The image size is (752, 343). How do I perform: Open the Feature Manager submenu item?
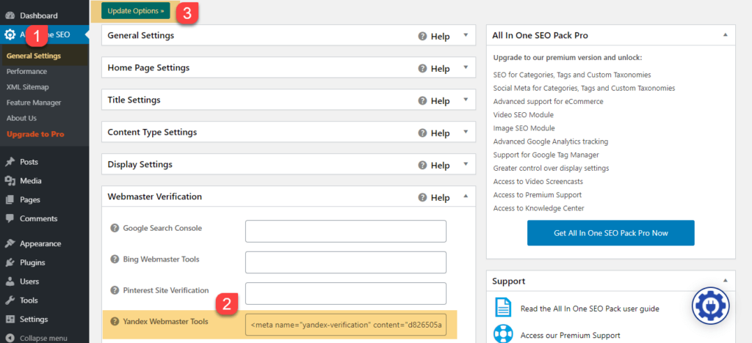click(x=34, y=103)
